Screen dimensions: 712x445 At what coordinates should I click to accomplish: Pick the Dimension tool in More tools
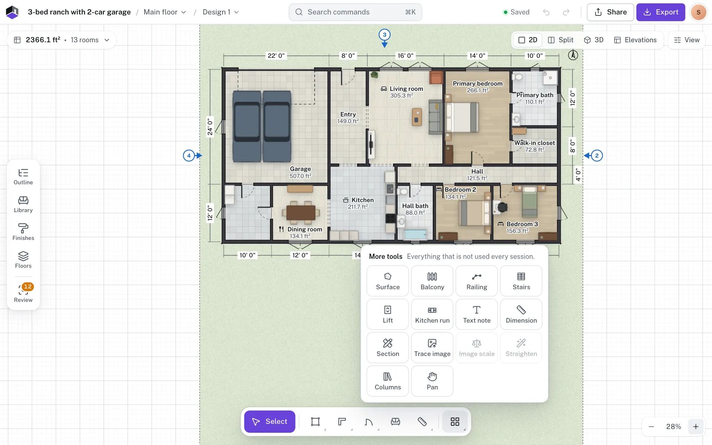(521, 314)
